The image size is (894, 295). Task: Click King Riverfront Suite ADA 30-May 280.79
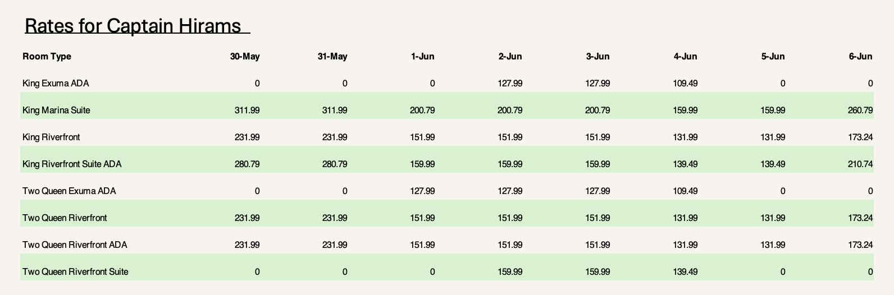pos(247,164)
